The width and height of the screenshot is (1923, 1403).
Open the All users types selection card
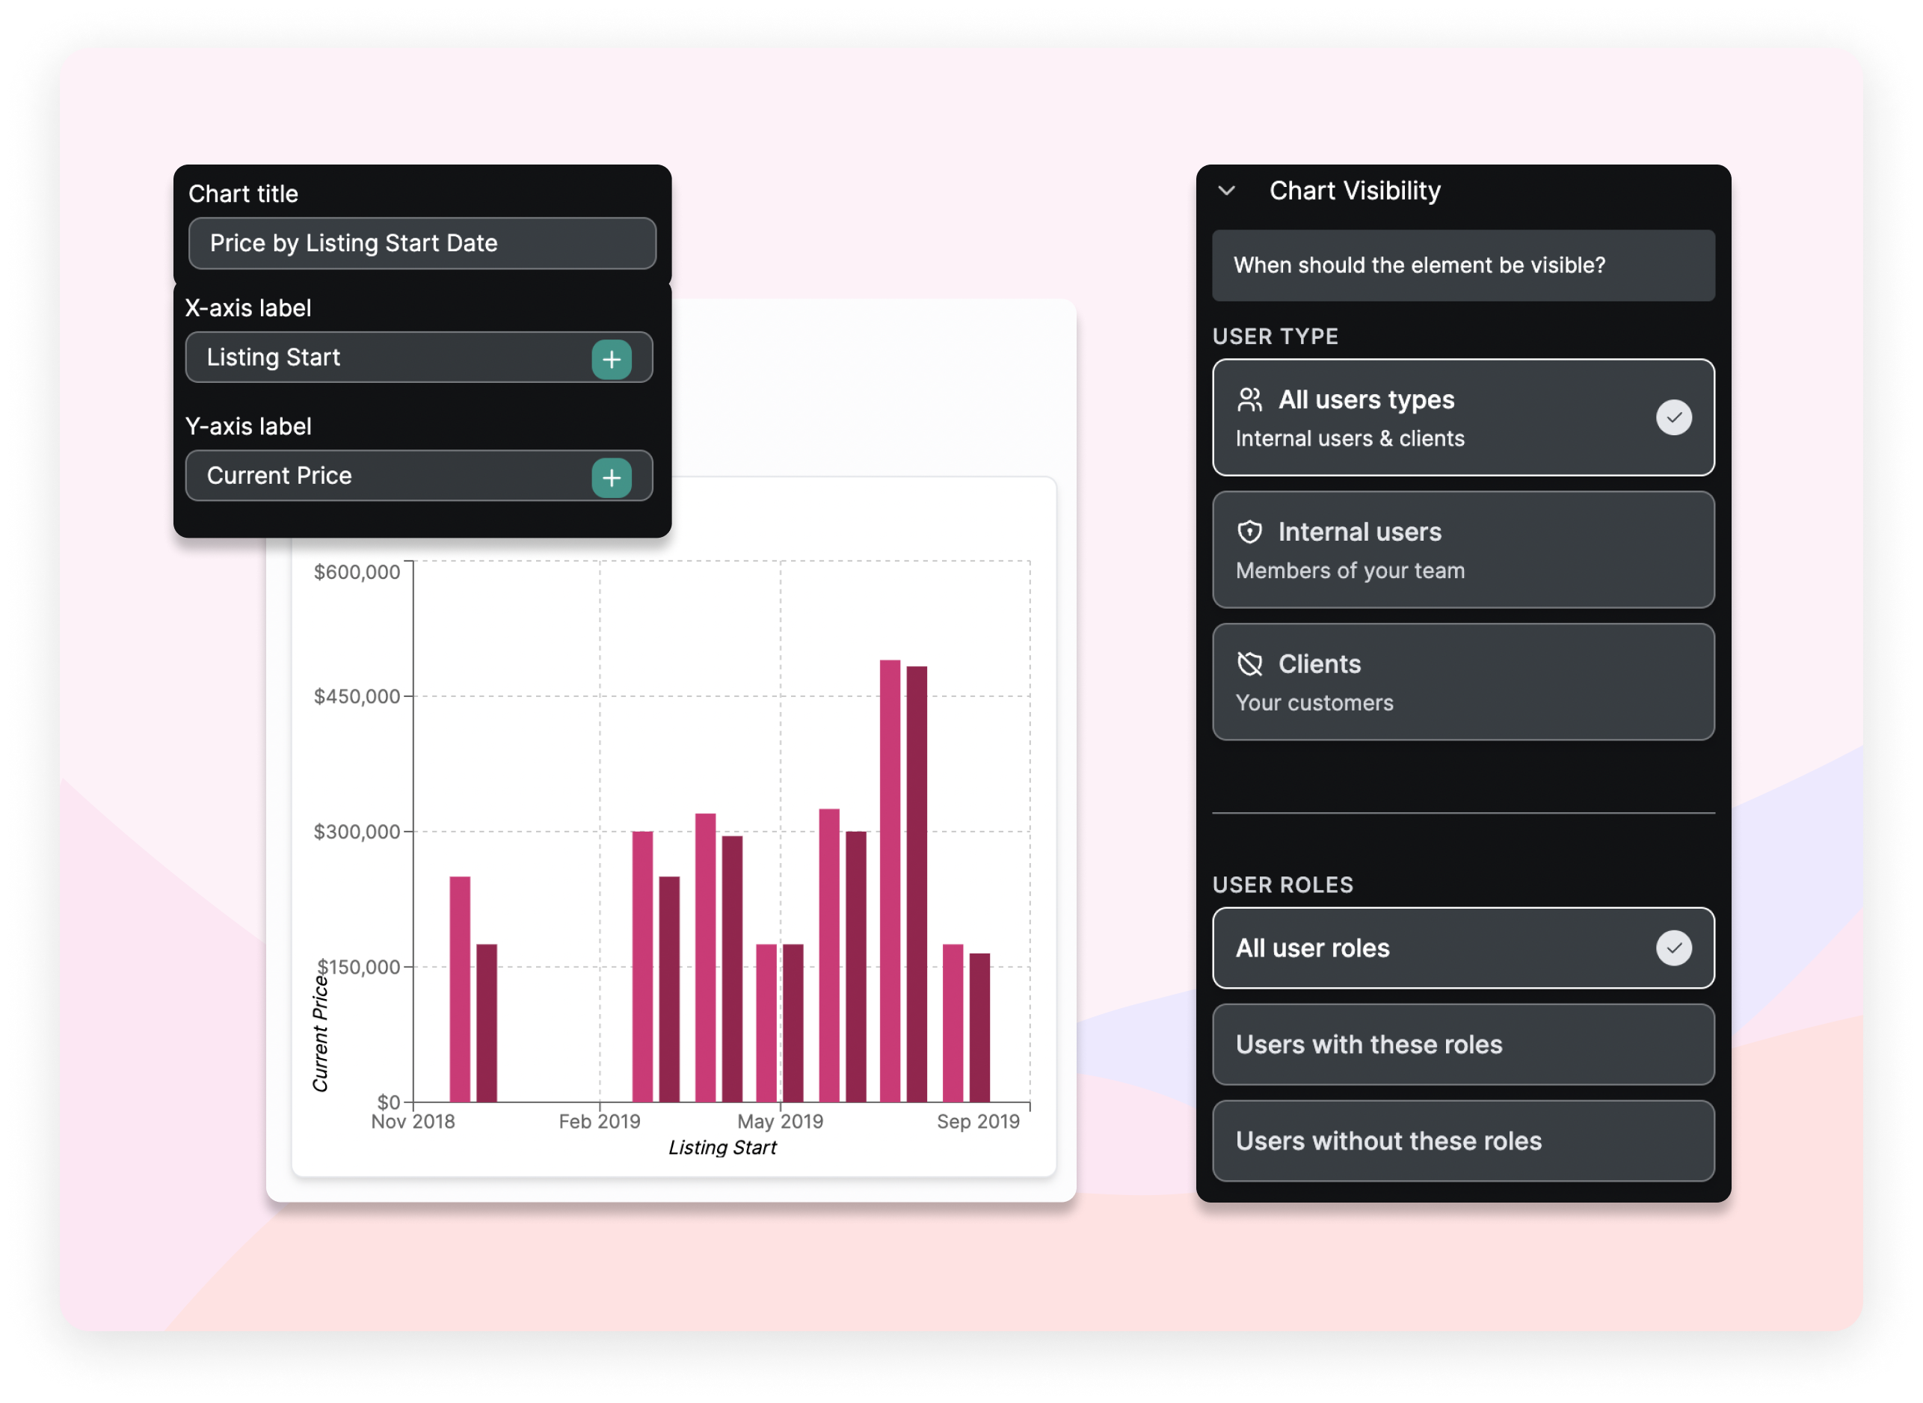click(1462, 417)
